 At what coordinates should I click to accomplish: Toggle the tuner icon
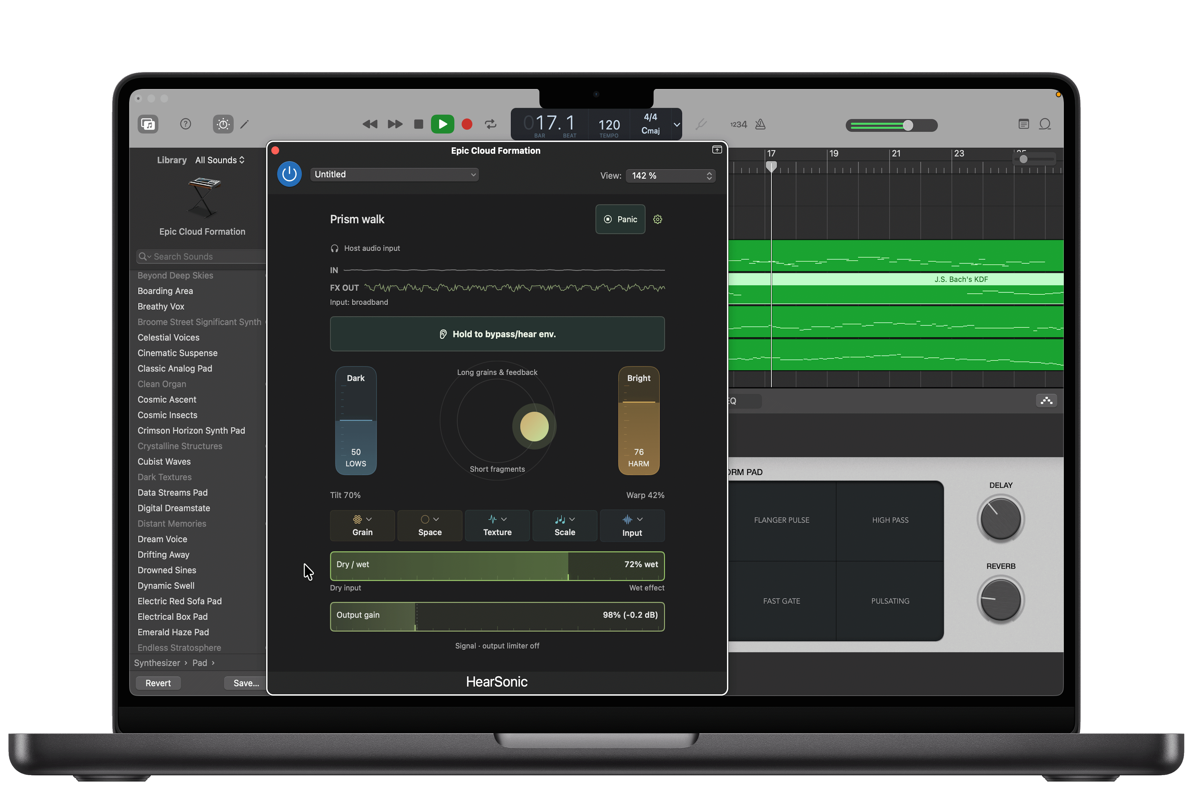click(x=701, y=124)
